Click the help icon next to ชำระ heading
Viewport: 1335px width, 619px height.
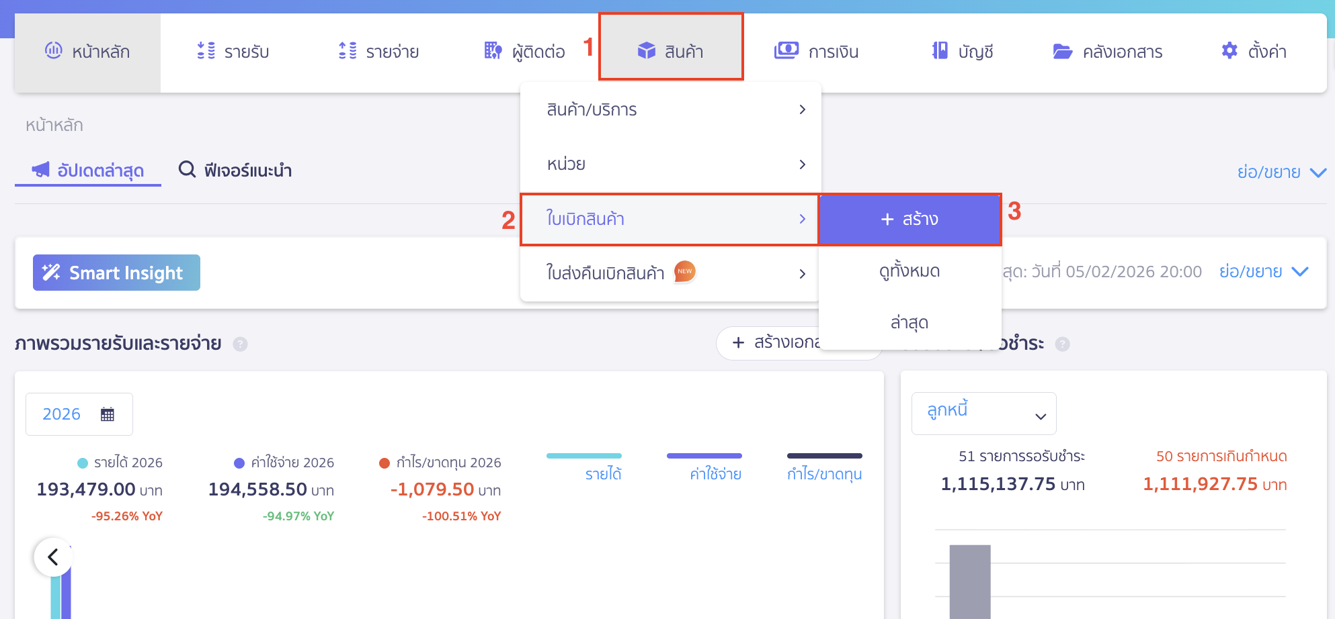tap(1062, 344)
